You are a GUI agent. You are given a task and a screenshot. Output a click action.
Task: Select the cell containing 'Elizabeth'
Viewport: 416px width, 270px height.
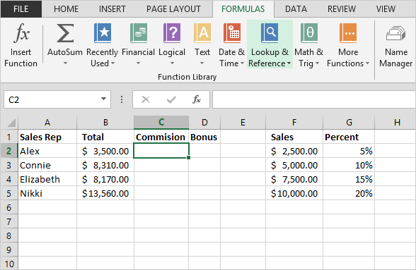tap(47, 179)
